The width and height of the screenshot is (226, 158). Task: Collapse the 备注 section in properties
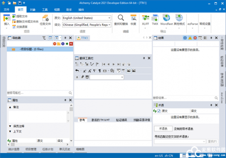pos(10,107)
